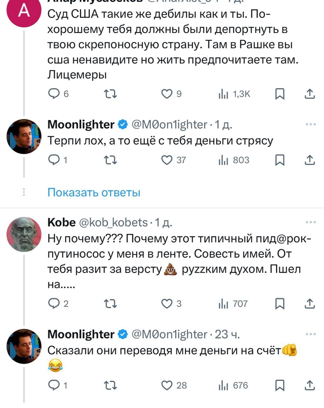Image resolution: width=324 pixels, height=408 pixels.
Task: Open Moonlighter's name on the 23 ч. reply
Action: pos(81,334)
